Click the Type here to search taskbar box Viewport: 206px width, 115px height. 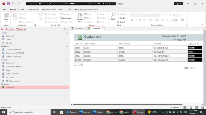coord(29,112)
